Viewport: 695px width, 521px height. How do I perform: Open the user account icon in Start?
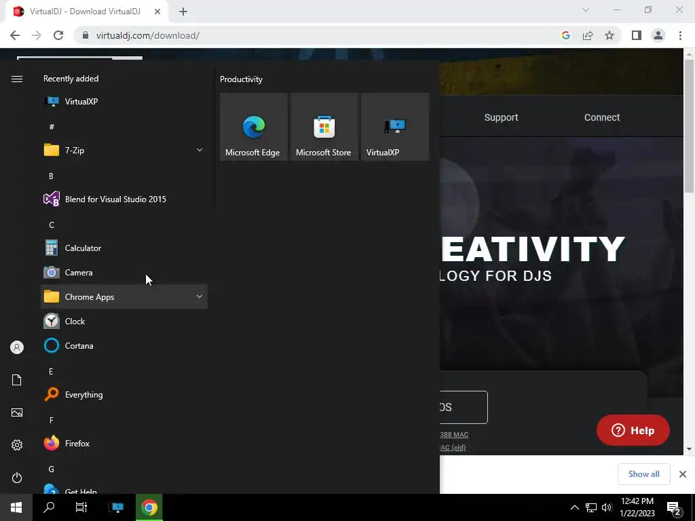tap(17, 347)
